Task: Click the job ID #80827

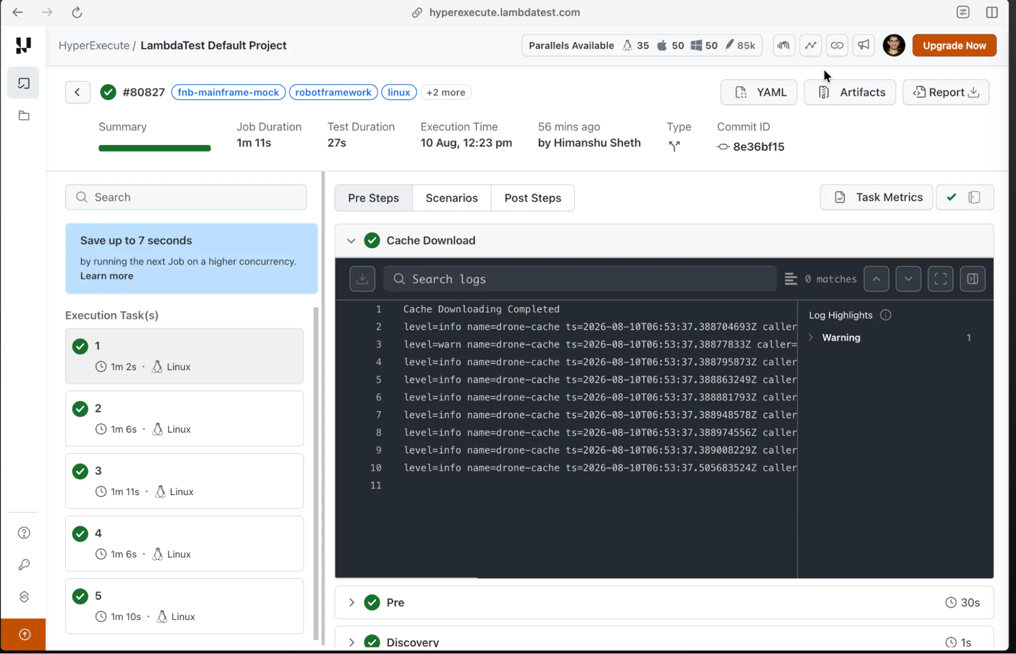Action: point(144,92)
